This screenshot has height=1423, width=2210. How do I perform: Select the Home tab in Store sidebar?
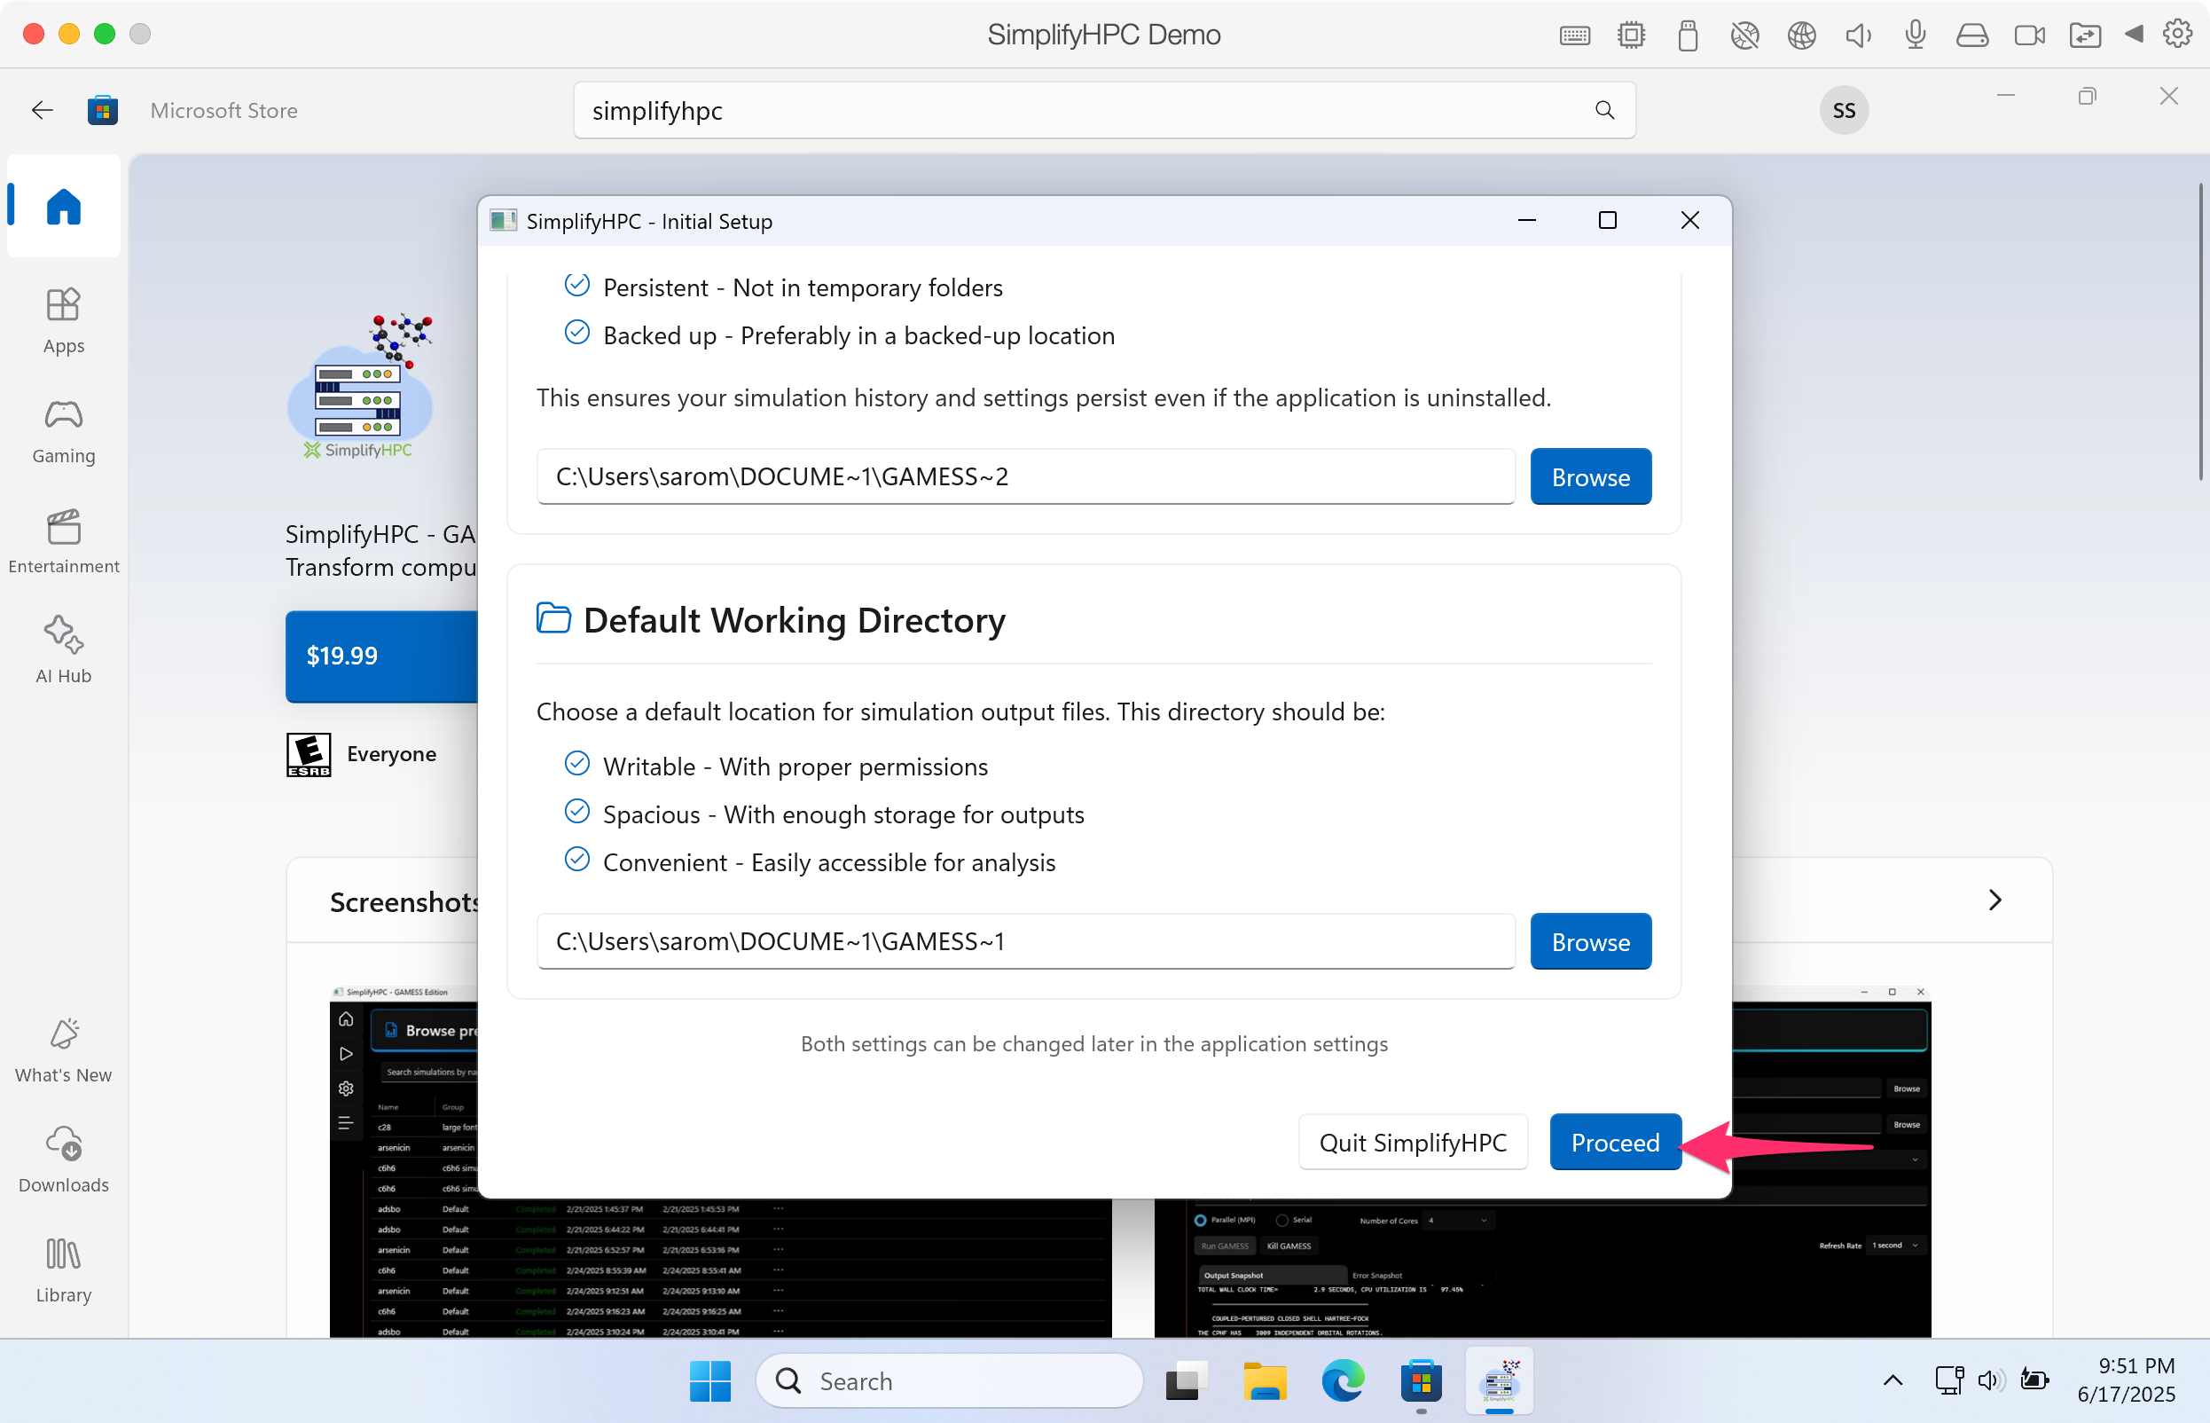click(63, 205)
